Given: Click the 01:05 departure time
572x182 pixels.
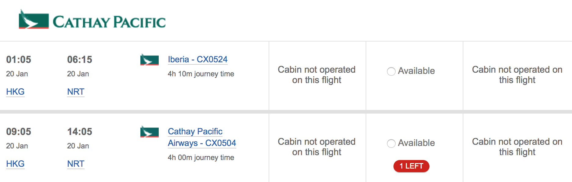Looking at the screenshot, I should click(x=19, y=60).
